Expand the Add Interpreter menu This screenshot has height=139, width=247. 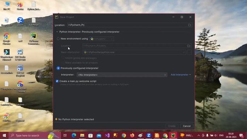pyautogui.click(x=181, y=75)
